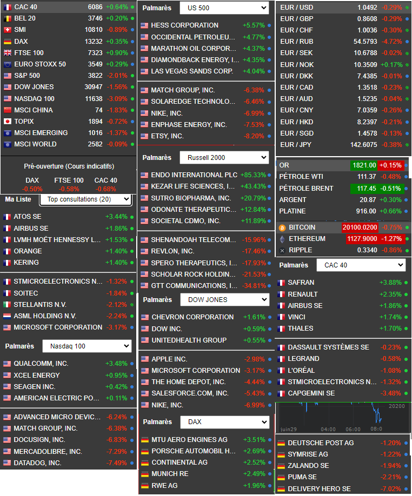Click the Chinese flag beside MSCI CHINA
Image resolution: width=412 pixels, height=496 pixels.
tap(8, 110)
